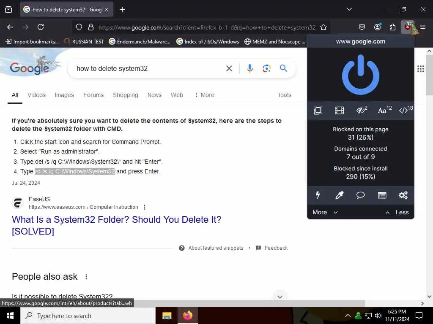Screen dimensions: 433x324
Task: Bookmark this page with star icon
Action: click(323, 27)
